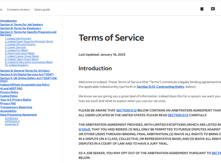Viewport: 221px width, 163px height.
Task: Open Section E: EU Digital Services Act
Action: click(27, 74)
